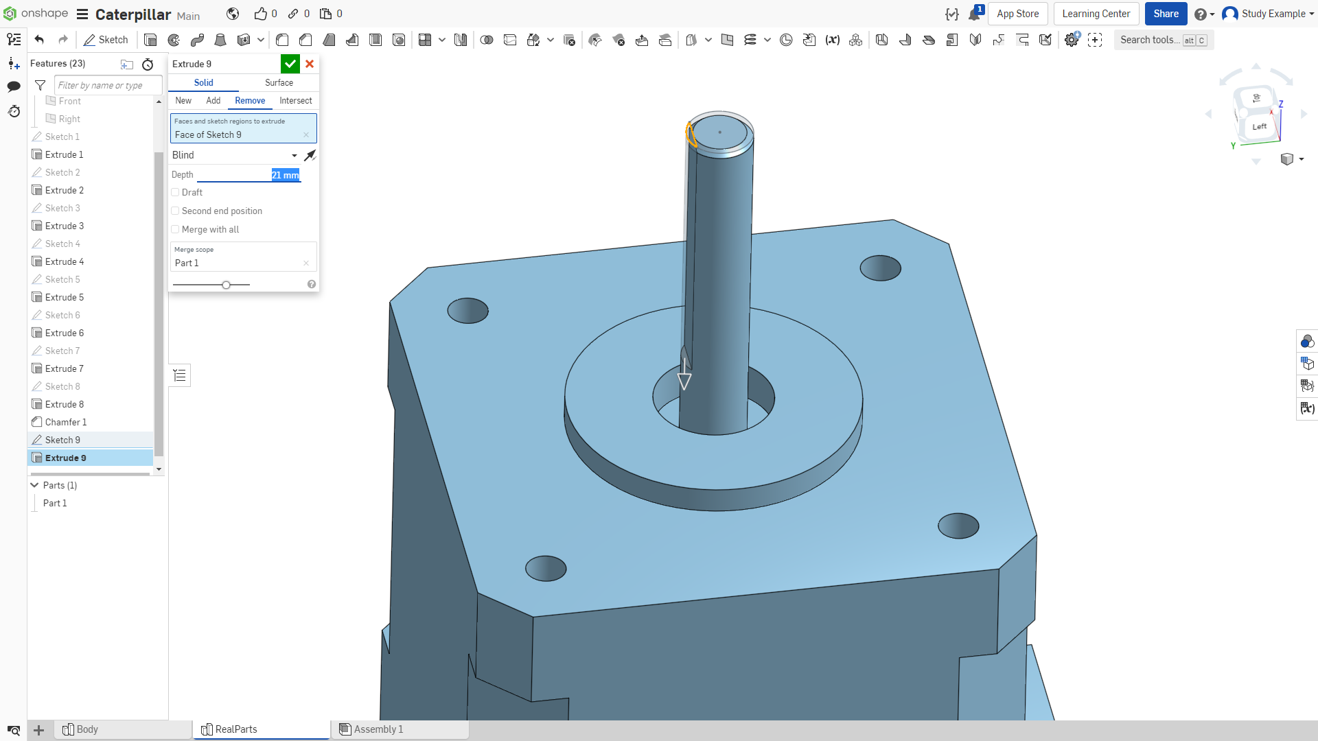
Task: Choose the Add operation tab
Action: pos(213,101)
